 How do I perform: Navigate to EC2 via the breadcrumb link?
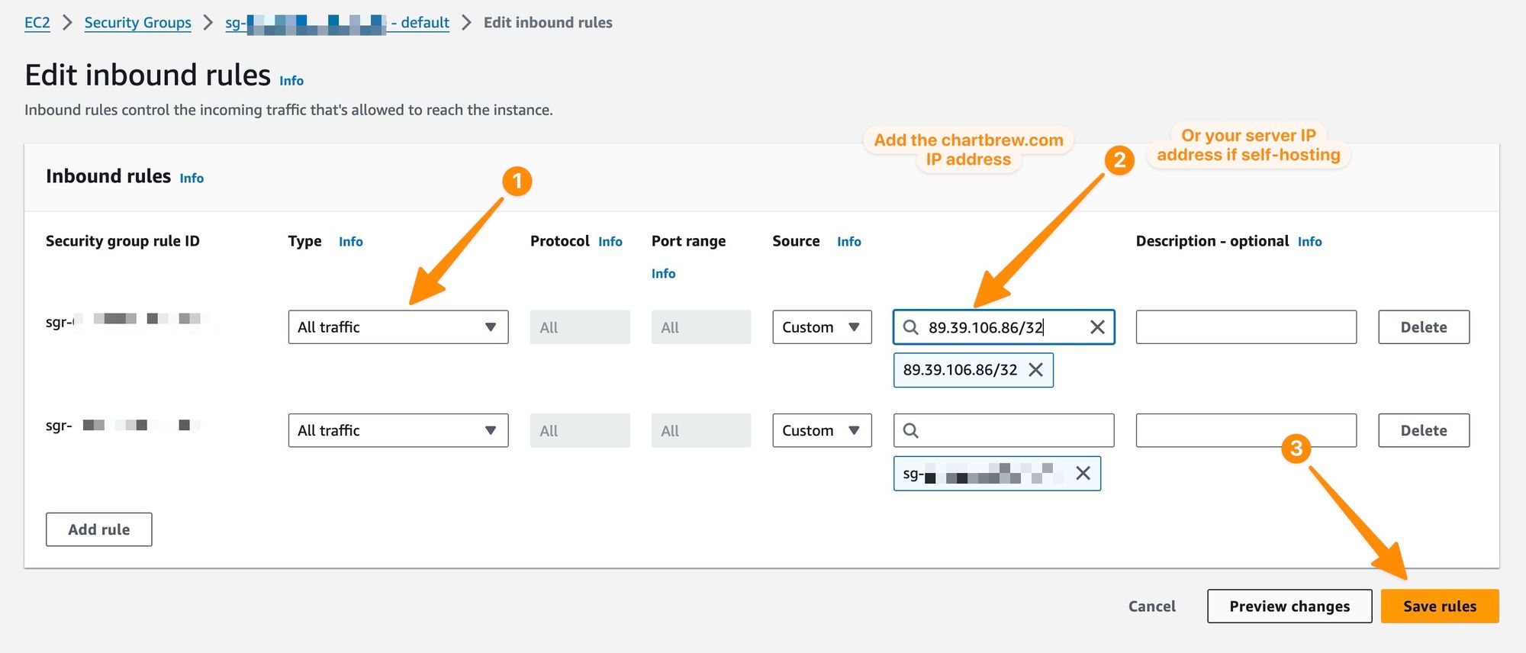click(37, 22)
